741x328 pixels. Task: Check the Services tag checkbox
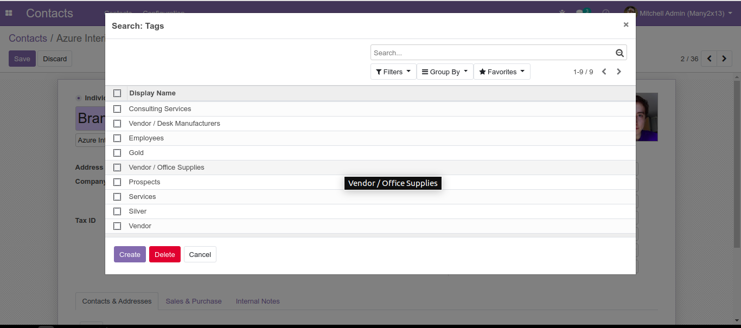click(117, 197)
